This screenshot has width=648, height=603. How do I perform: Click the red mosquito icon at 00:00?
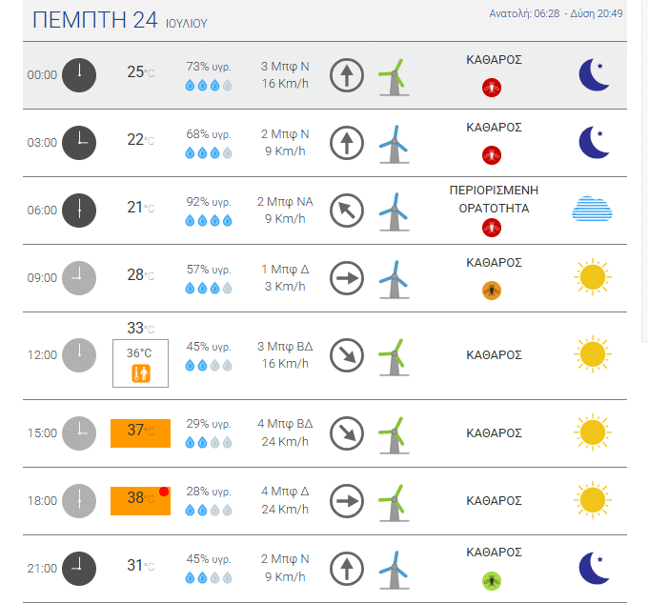(x=492, y=88)
